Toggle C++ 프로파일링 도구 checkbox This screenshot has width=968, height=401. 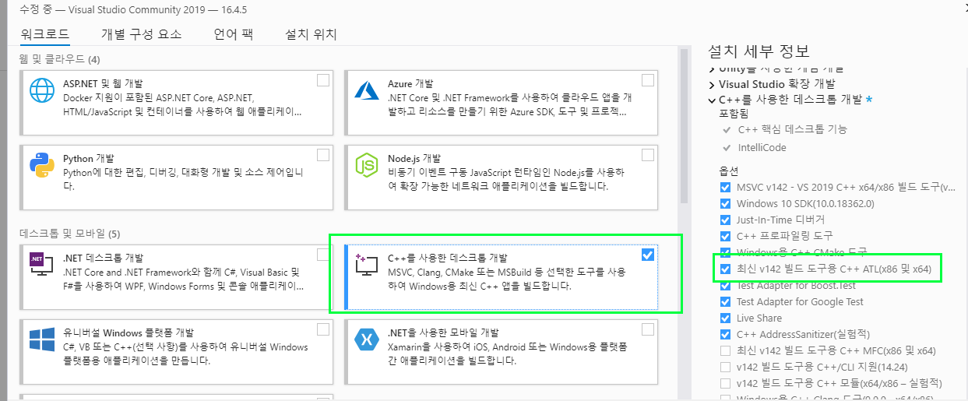point(726,235)
